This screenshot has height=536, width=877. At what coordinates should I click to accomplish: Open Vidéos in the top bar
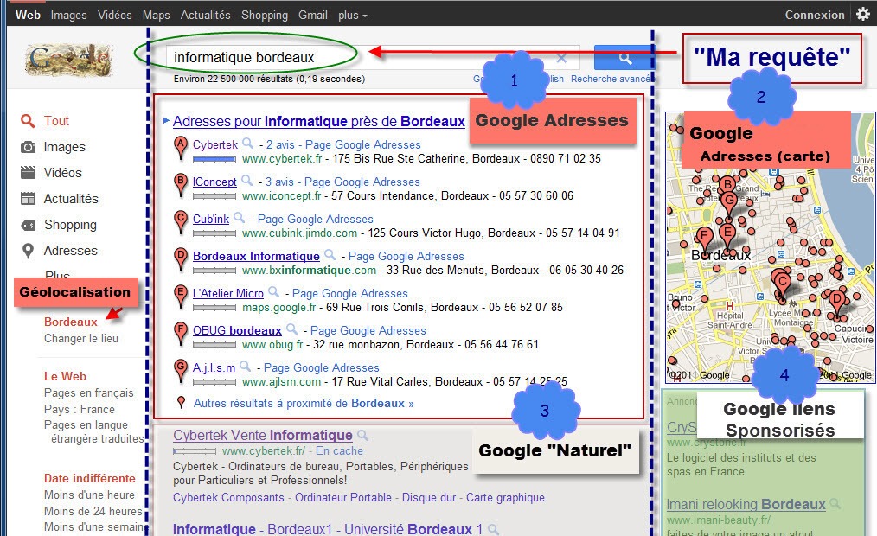(115, 15)
